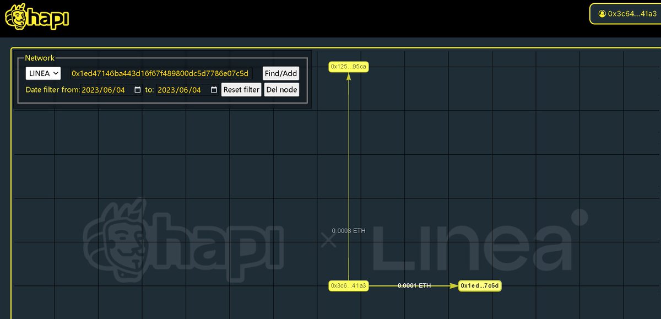Select the graph node 0x3c6...41a3

[x=349, y=285]
